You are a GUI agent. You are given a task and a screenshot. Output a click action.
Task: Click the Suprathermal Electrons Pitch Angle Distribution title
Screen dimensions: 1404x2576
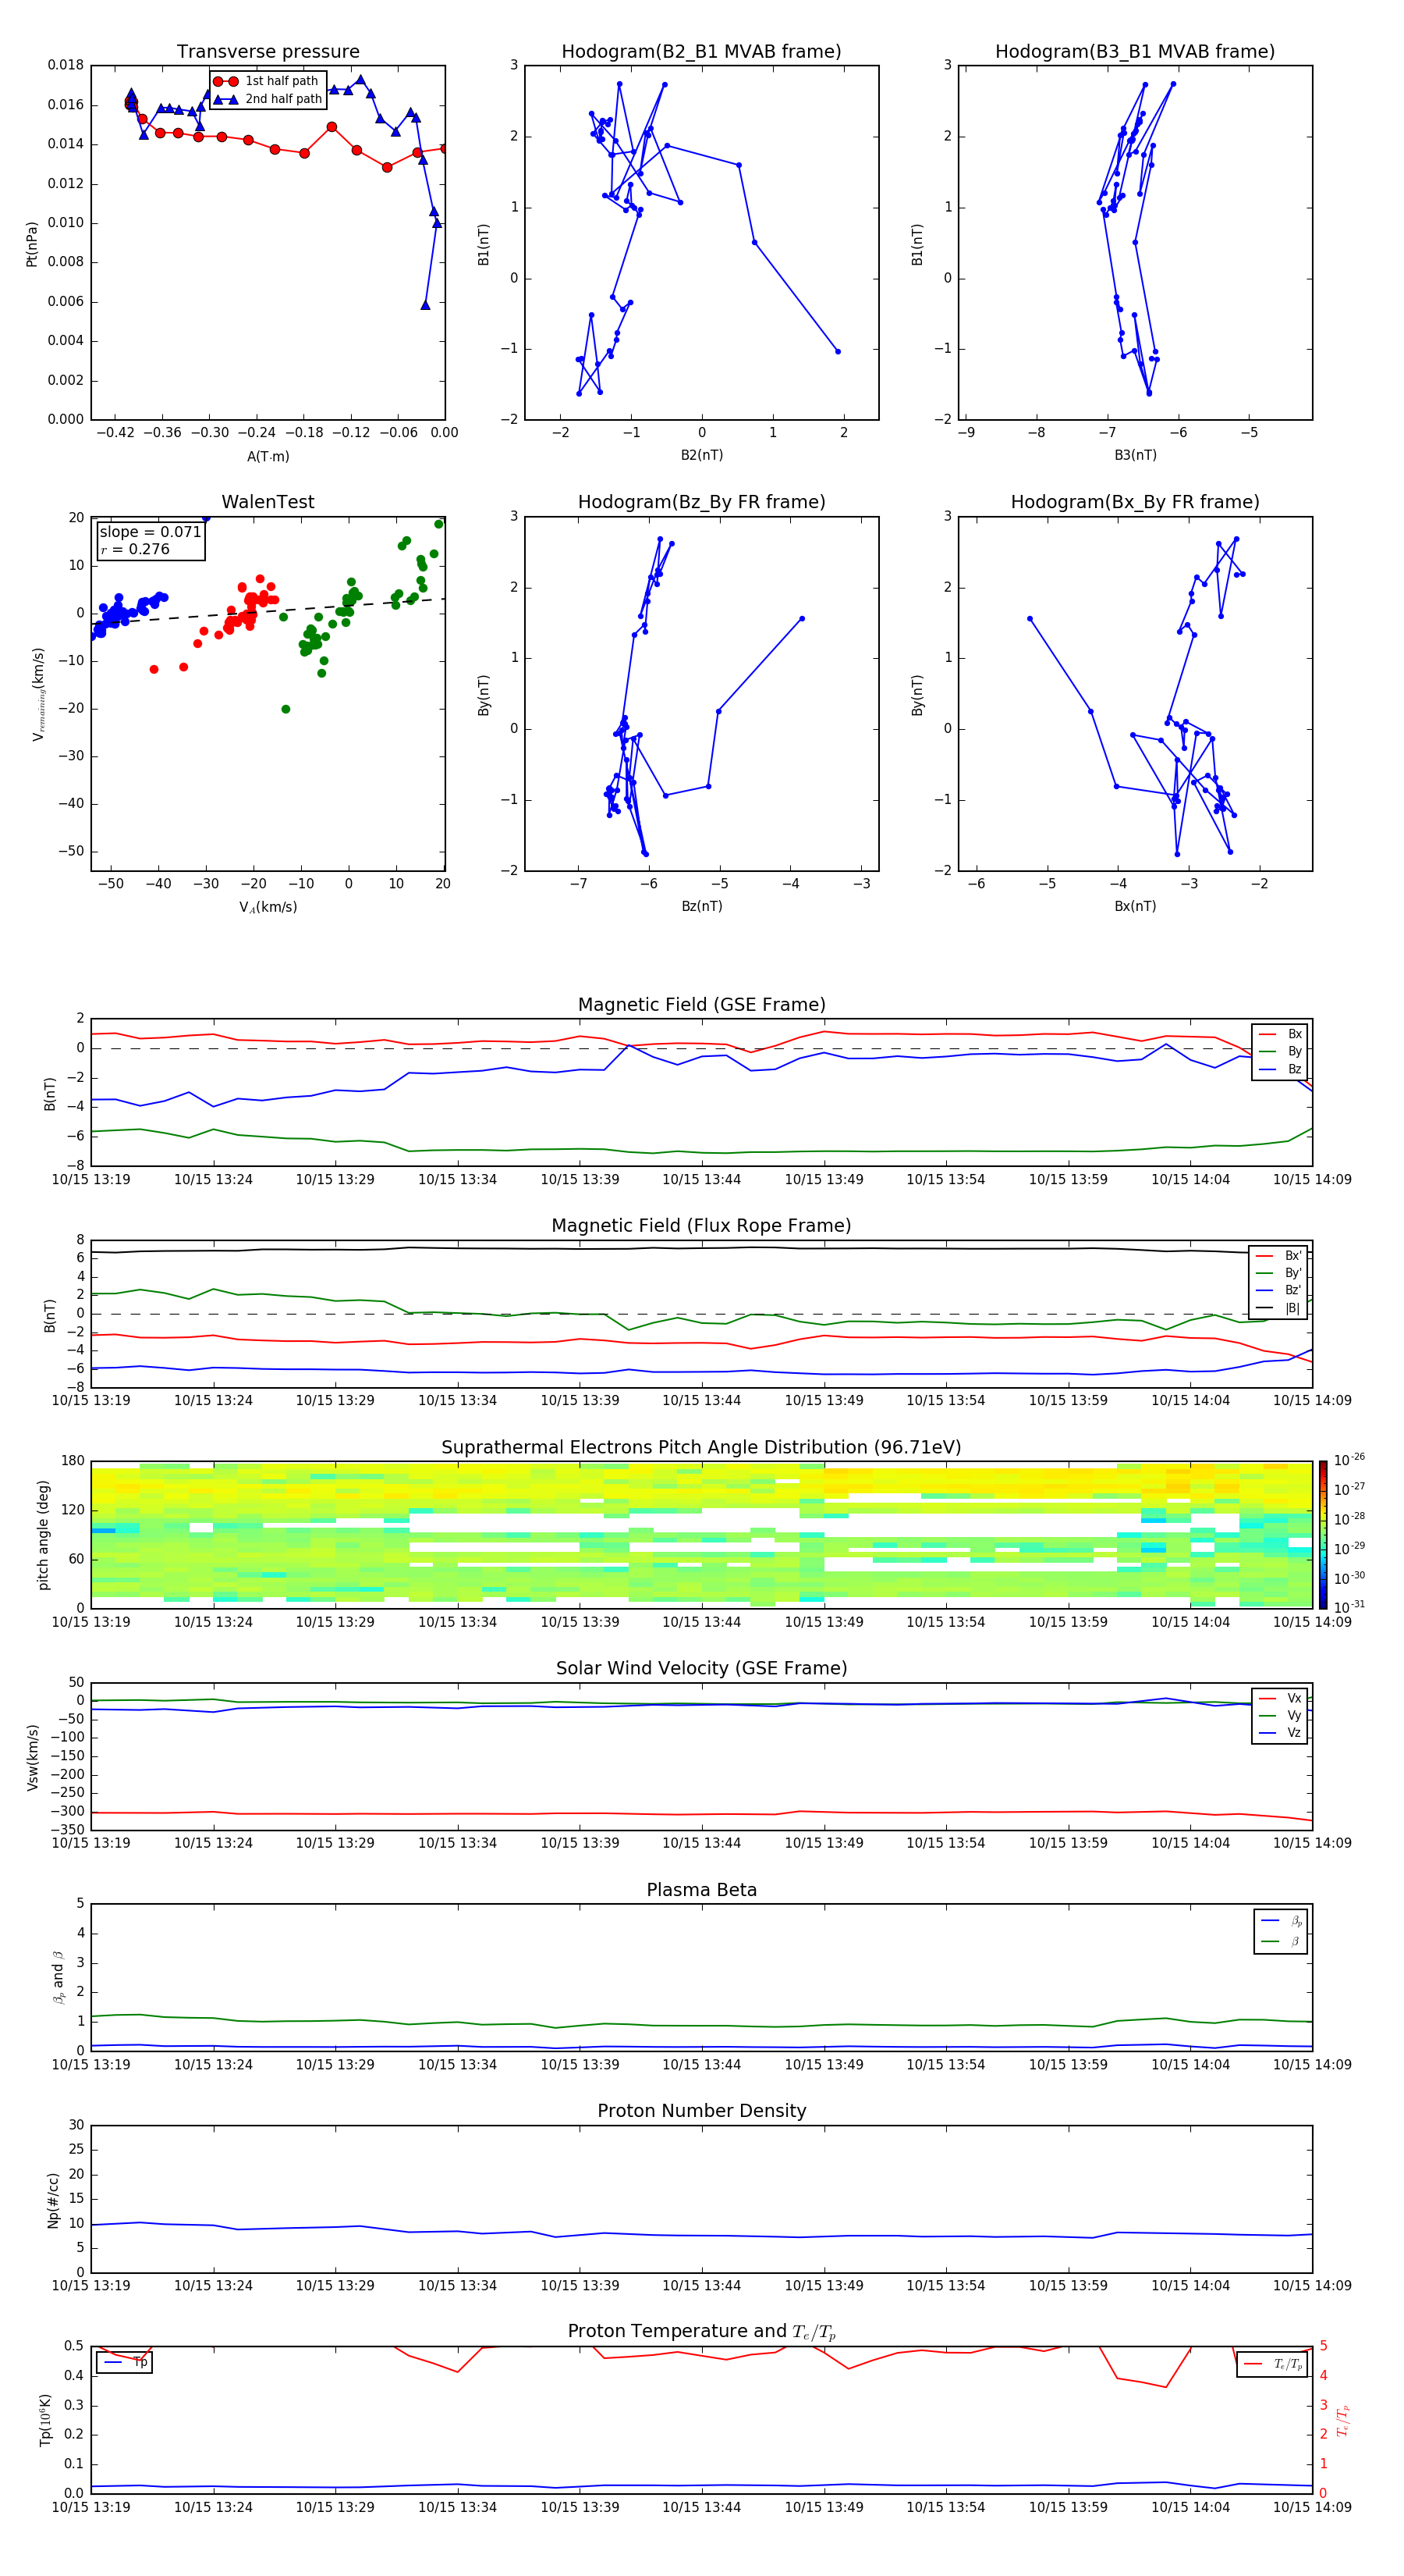point(701,1448)
